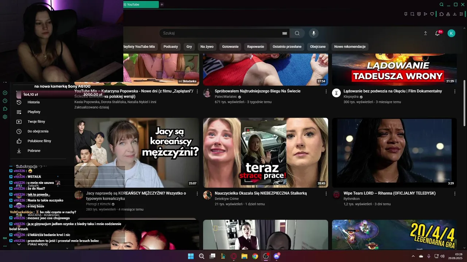Show hidden system tray icons chevron
467x262 pixels.
(x=413, y=256)
